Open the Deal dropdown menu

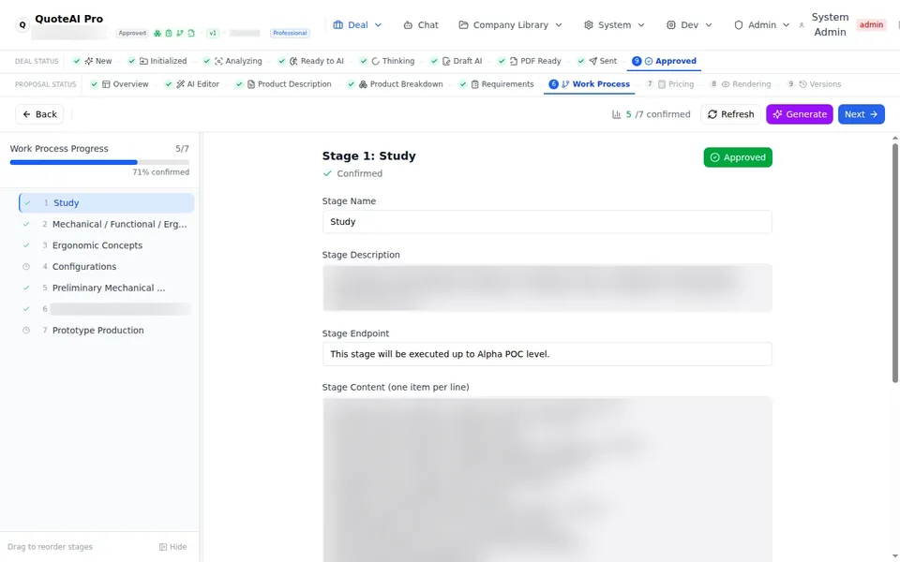coord(357,25)
